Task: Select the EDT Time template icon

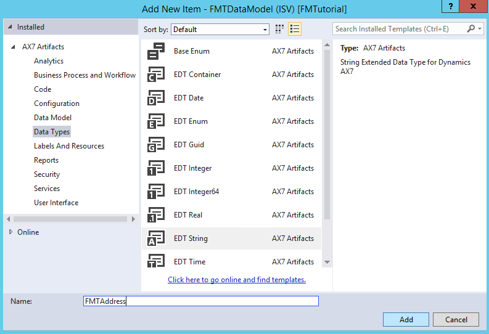Action: click(x=155, y=261)
